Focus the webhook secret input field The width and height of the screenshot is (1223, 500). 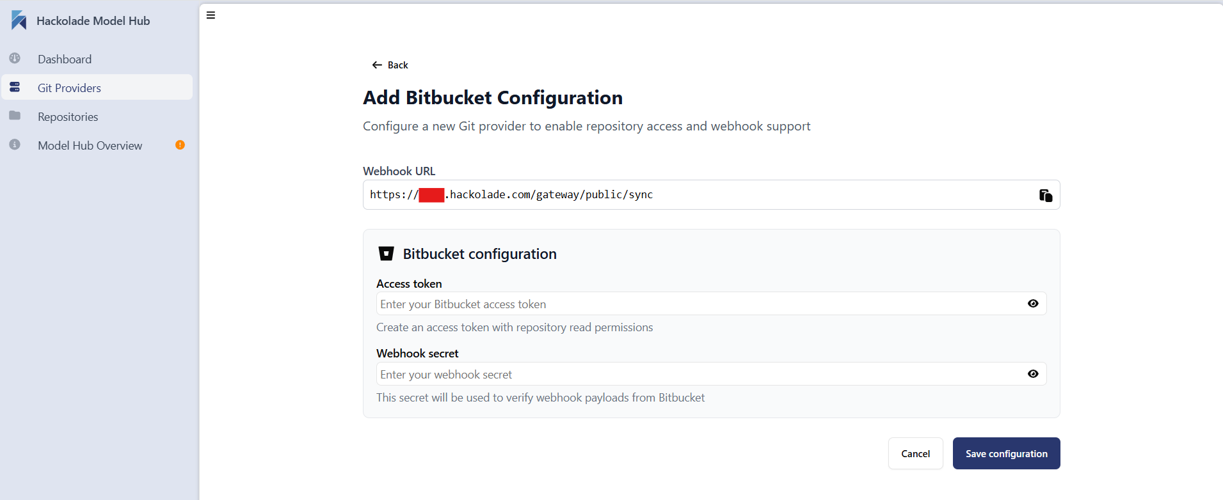click(x=640, y=374)
